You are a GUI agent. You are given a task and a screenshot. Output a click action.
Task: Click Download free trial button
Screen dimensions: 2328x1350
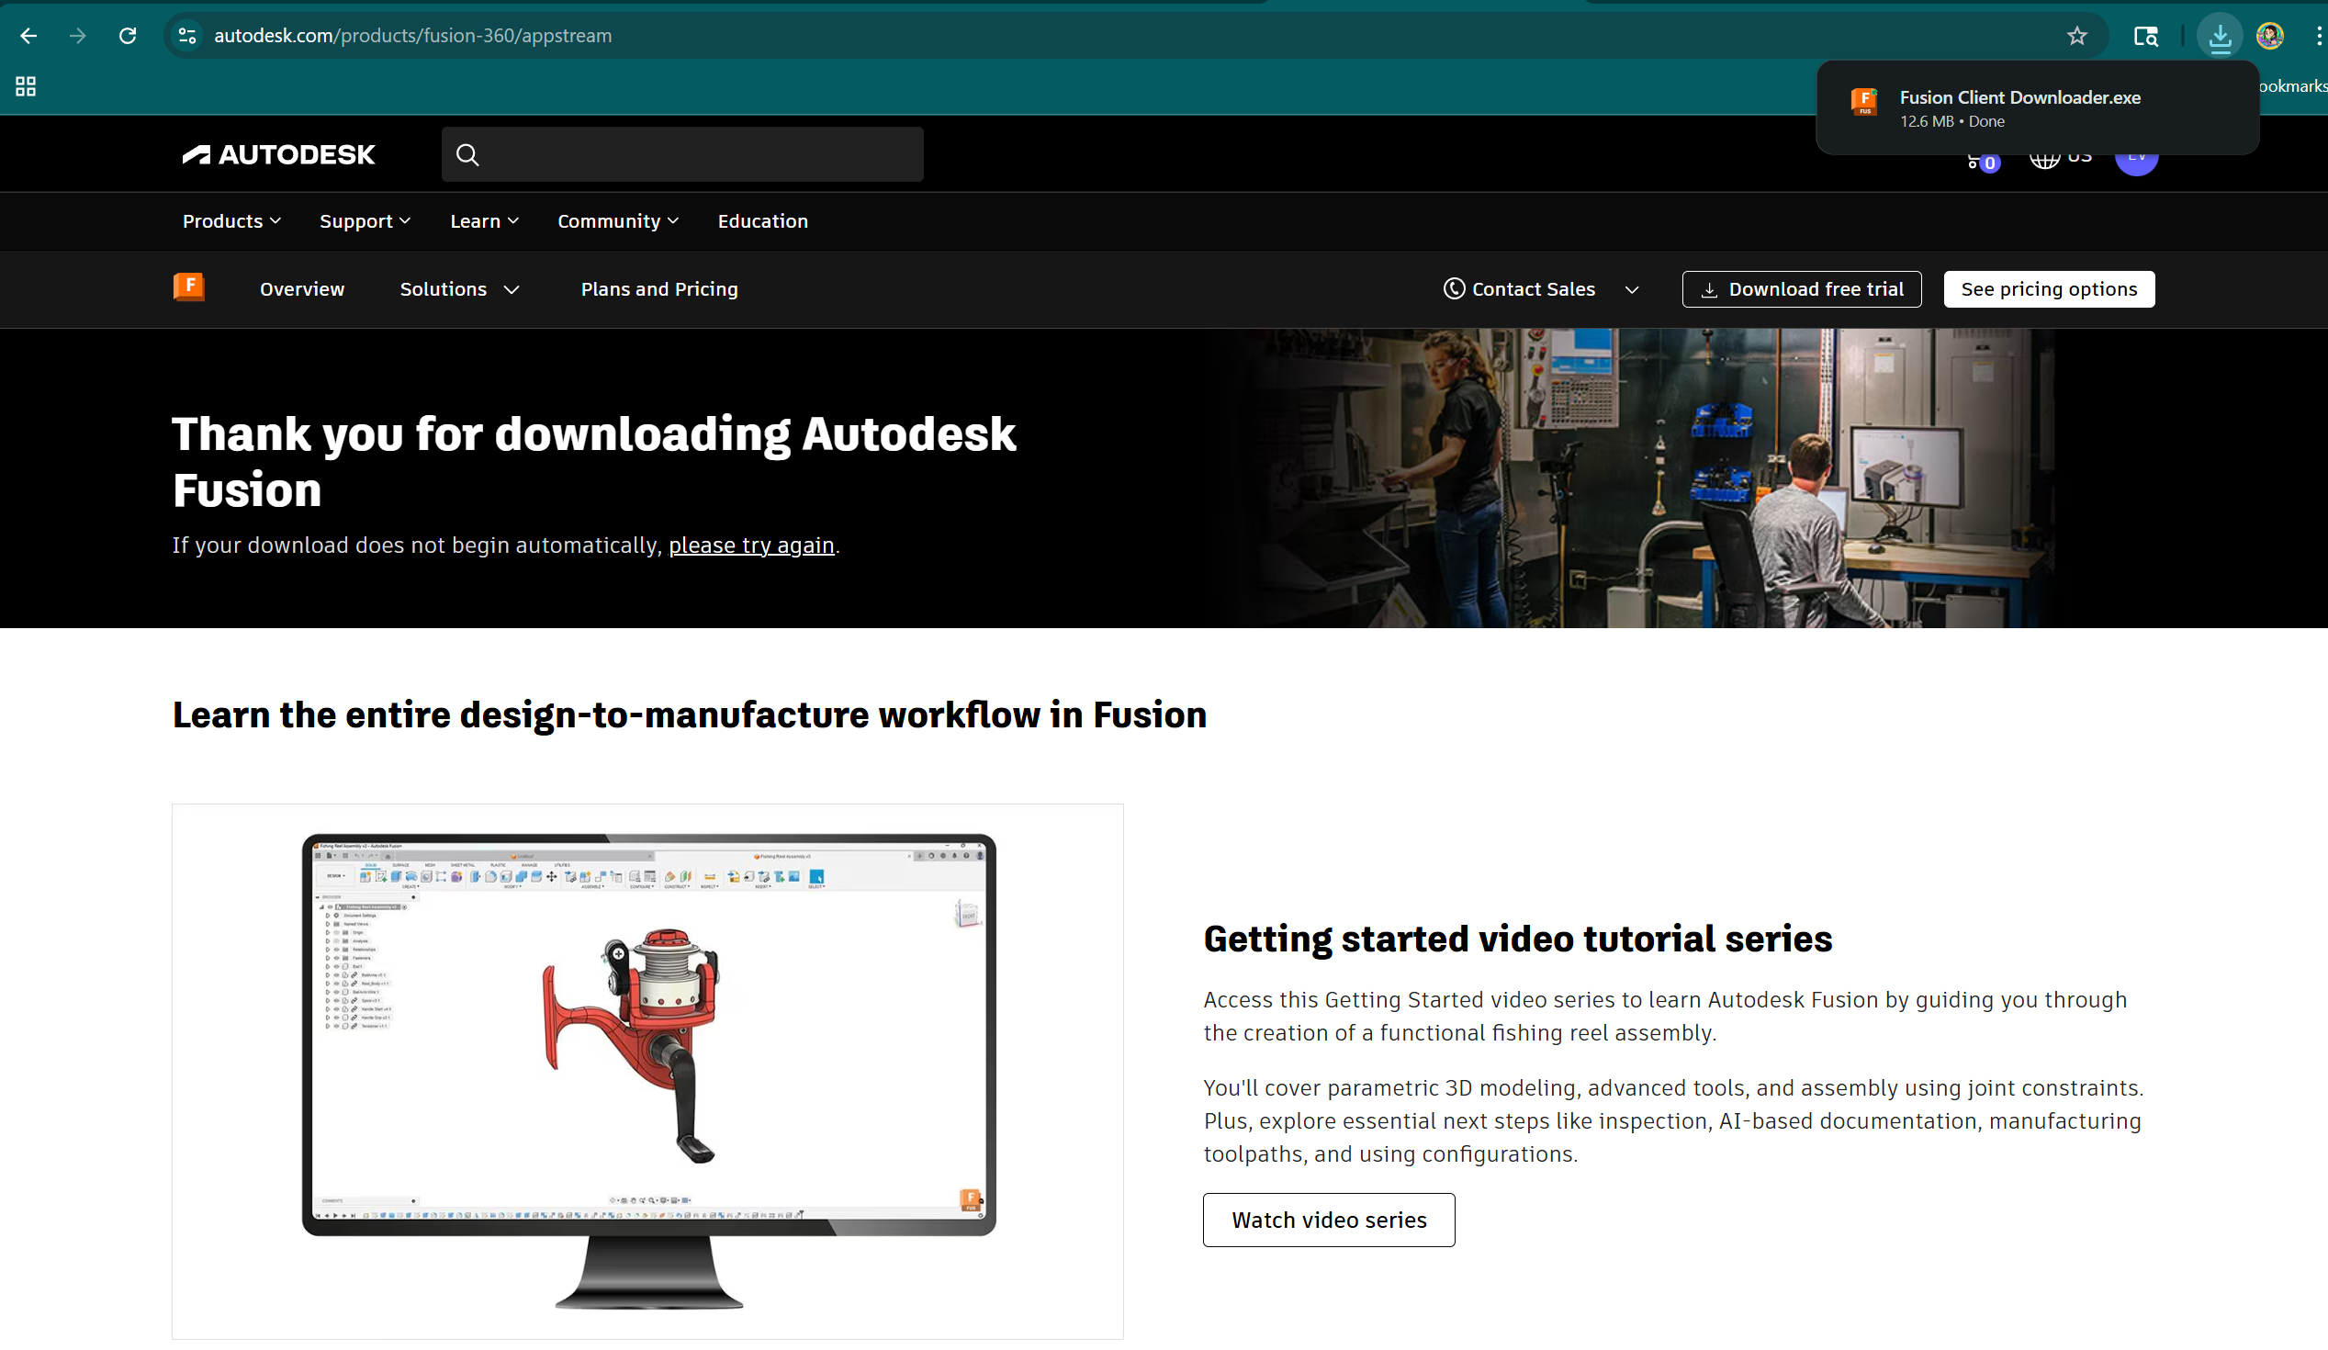coord(1802,289)
